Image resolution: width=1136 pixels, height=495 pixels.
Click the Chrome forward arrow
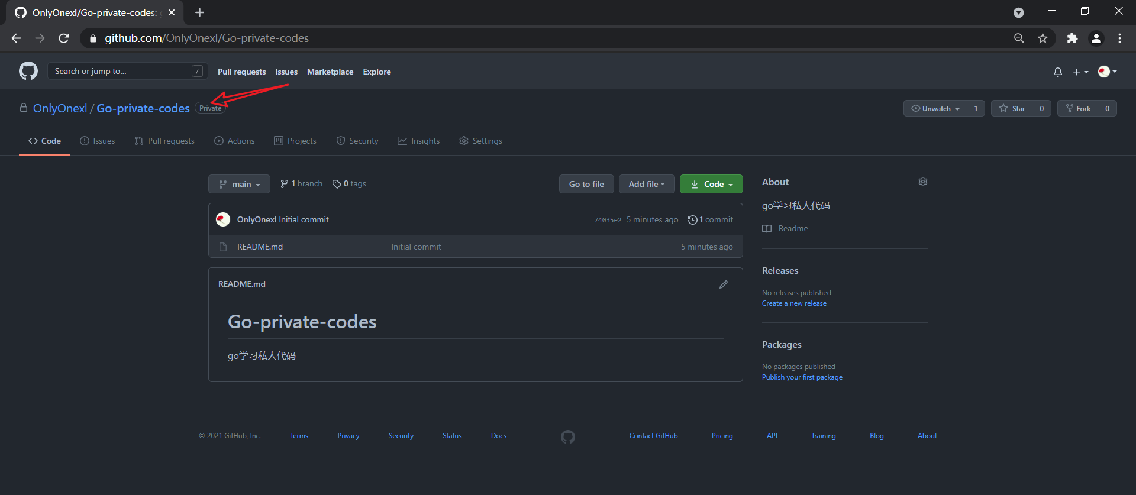(x=40, y=38)
